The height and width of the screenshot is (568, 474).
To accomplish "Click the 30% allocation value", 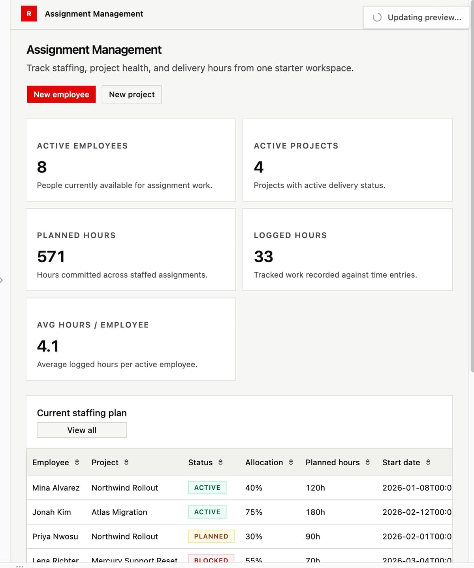I will [x=254, y=536].
